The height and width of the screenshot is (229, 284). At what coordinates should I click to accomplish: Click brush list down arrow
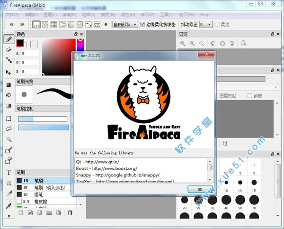pyautogui.click(x=80, y=204)
